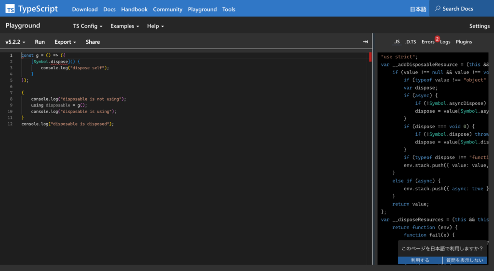Click the TypeScript TS logo icon
Image resolution: width=494 pixels, height=271 pixels.
pos(10,9)
